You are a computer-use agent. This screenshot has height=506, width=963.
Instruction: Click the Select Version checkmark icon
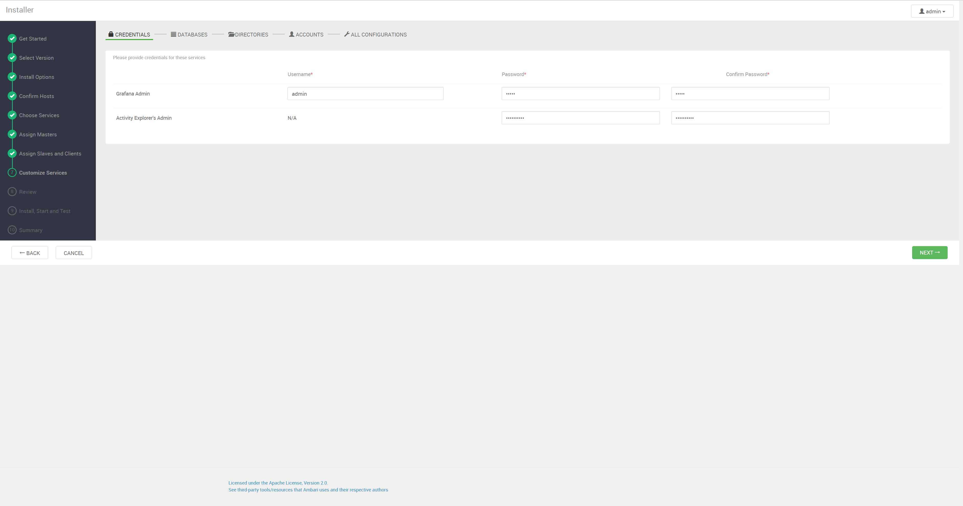pos(12,57)
